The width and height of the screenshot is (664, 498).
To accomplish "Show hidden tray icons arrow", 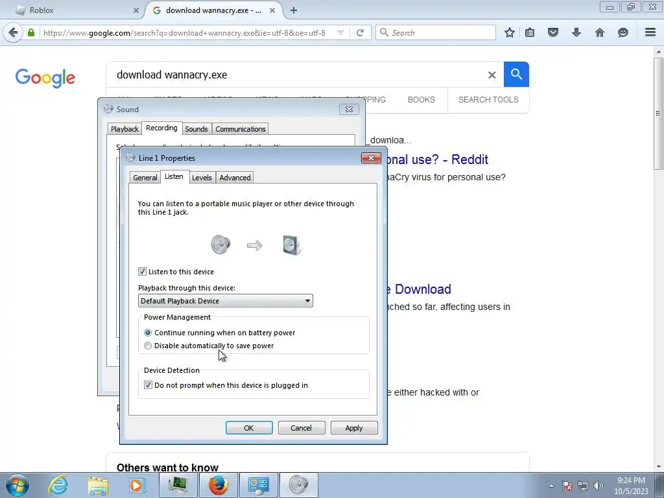I will tap(551, 486).
